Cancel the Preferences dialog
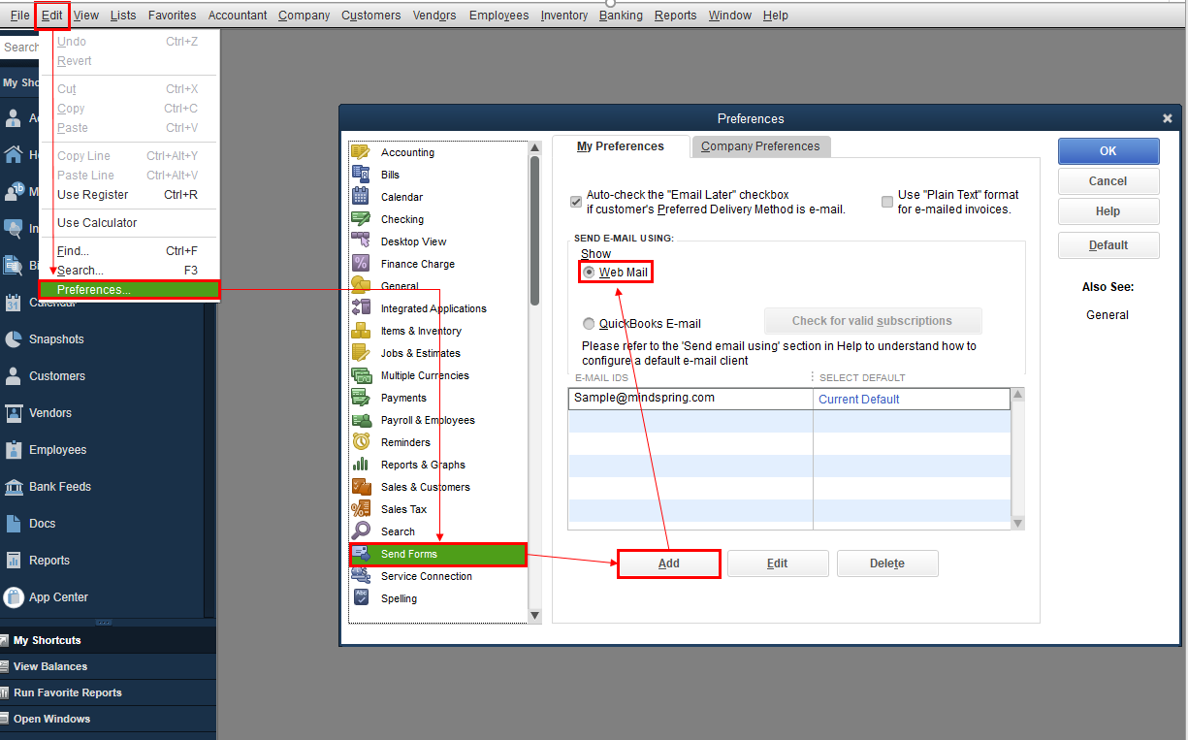 point(1108,181)
